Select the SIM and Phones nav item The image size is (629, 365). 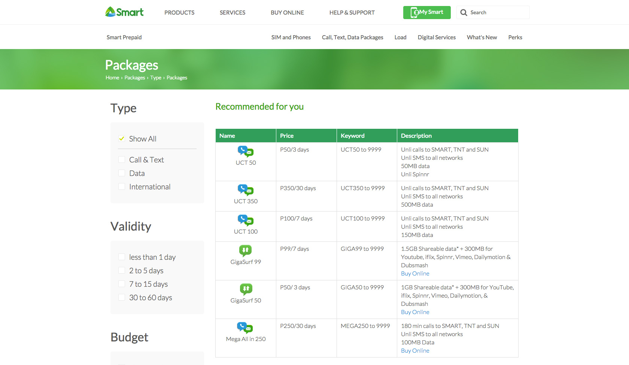click(291, 37)
